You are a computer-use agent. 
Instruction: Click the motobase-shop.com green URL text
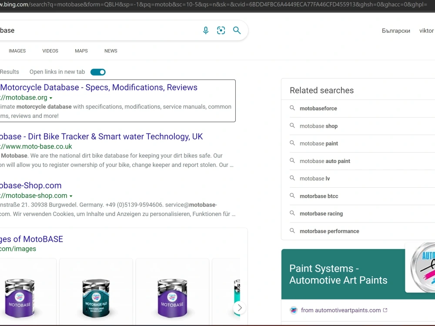tap(33, 196)
